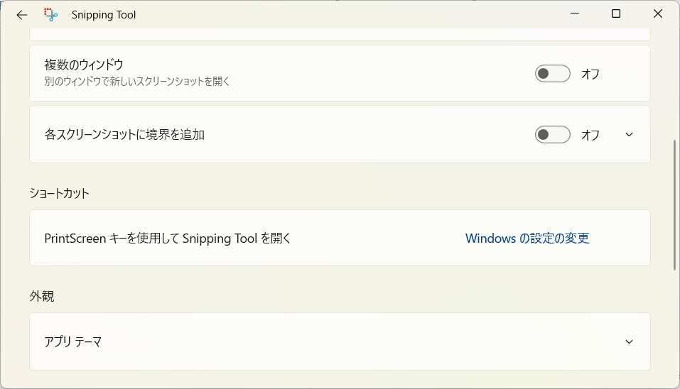This screenshot has width=680, height=389.
Task: Maximize the Snipping Tool window
Action: pyautogui.click(x=616, y=14)
